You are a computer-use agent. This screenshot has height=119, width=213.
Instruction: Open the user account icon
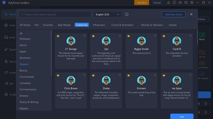pos(169,3)
